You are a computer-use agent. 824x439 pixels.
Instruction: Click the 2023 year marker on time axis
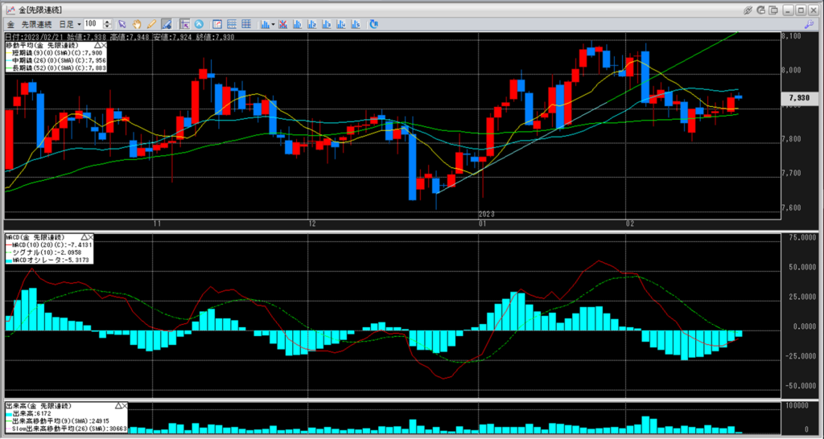point(487,214)
